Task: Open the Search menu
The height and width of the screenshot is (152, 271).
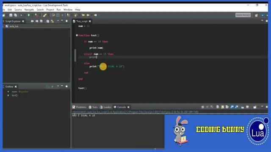Action: pos(40,10)
